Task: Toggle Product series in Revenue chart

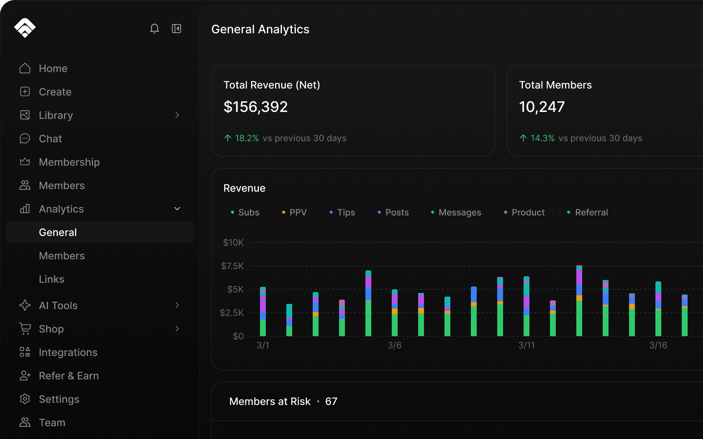Action: 525,212
